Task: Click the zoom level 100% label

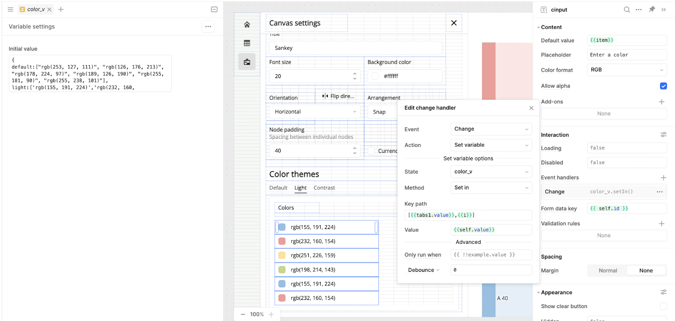Action: pyautogui.click(x=257, y=314)
